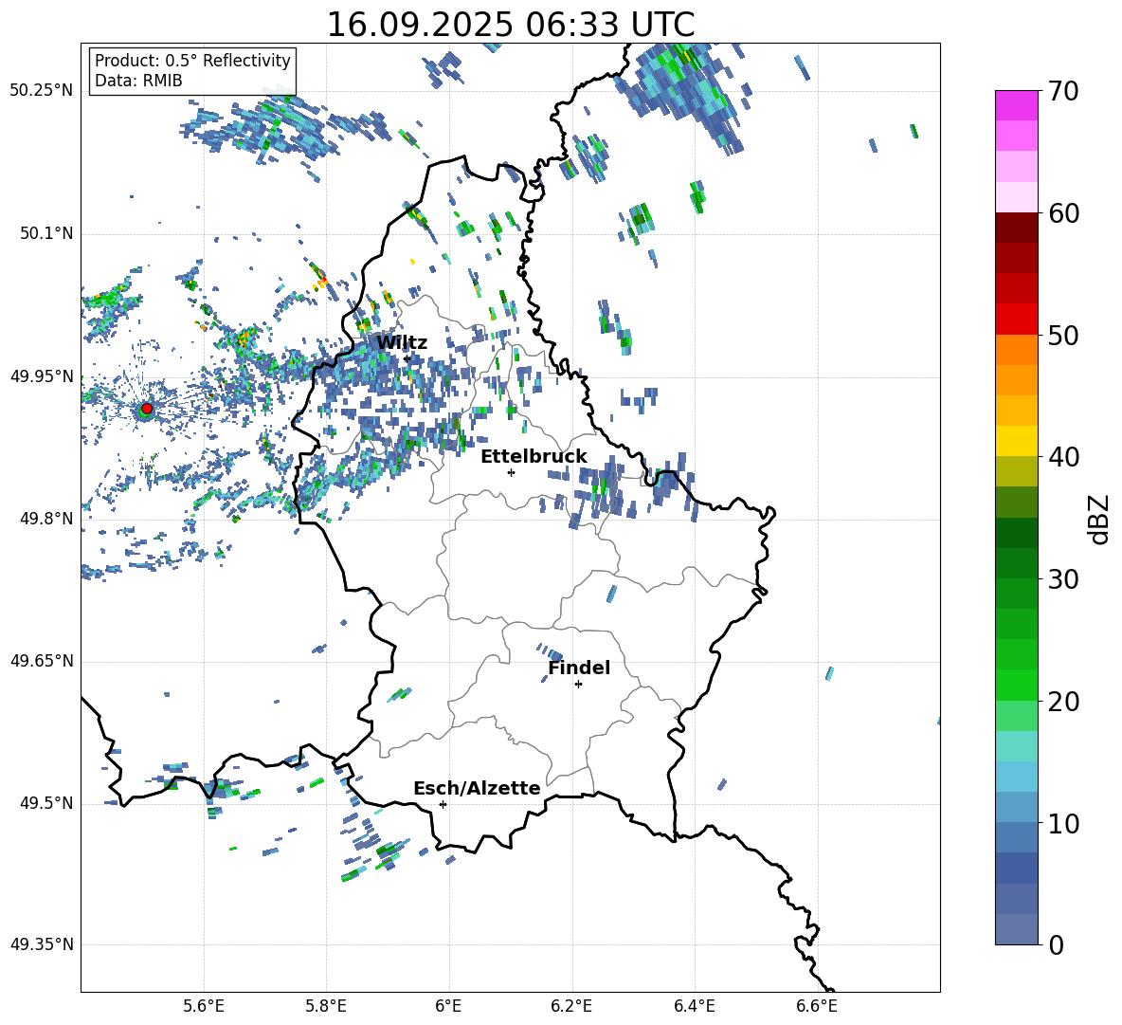Click the 6.6°E longitude label
Screen dimensions: 1122x1025
click(x=817, y=1006)
